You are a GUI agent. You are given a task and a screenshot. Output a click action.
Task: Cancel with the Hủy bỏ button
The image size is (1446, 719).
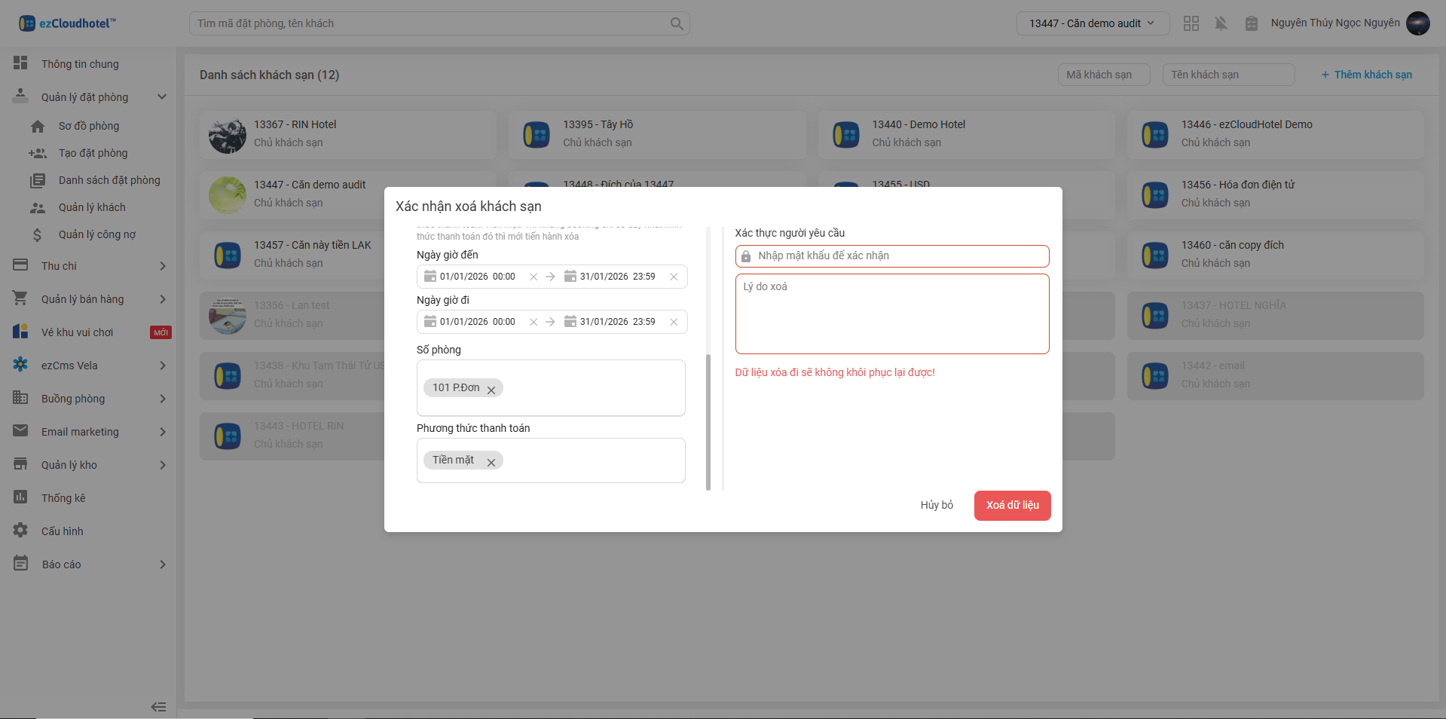pyautogui.click(x=937, y=505)
